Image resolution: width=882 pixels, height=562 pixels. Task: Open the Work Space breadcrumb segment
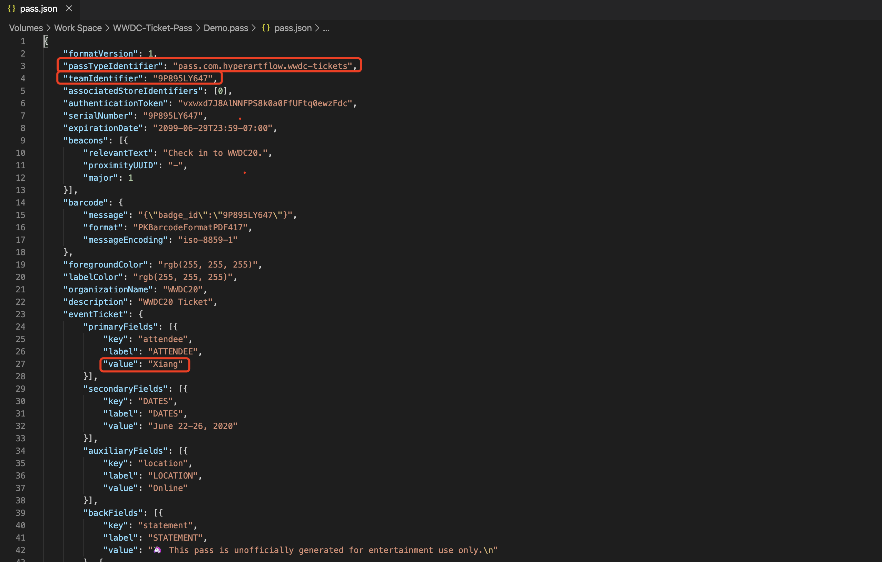(x=78, y=28)
